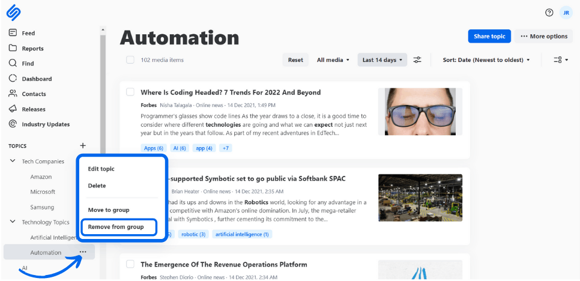
Task: Open the Where Is Coding Headed article
Action: pos(231,92)
